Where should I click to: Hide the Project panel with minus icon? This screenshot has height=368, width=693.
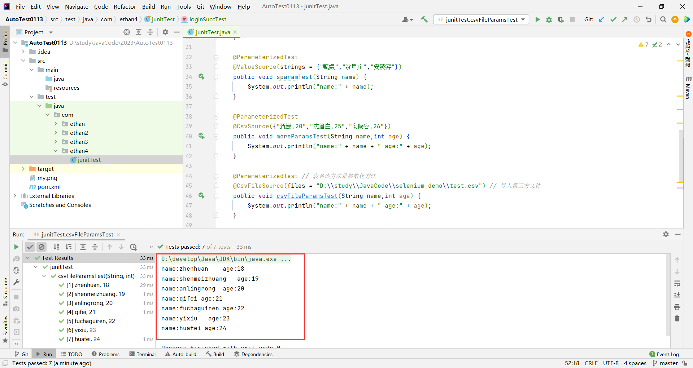click(177, 32)
